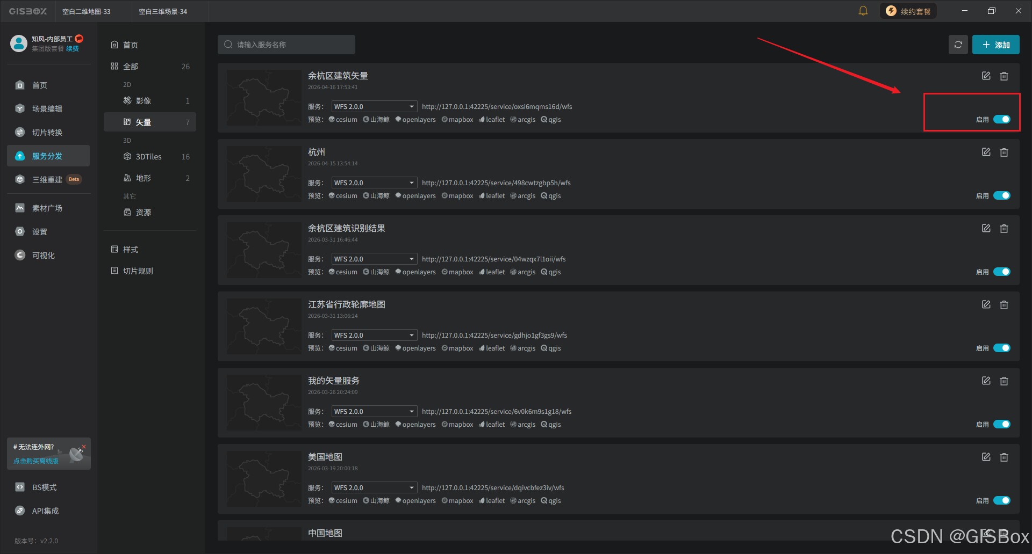Screen dimensions: 1032x554
Task: Delete the 杭州 service entry
Action: click(1004, 152)
